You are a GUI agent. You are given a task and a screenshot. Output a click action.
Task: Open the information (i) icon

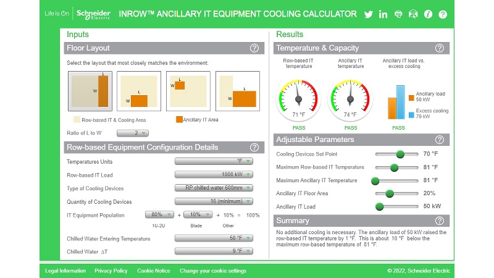click(x=428, y=14)
